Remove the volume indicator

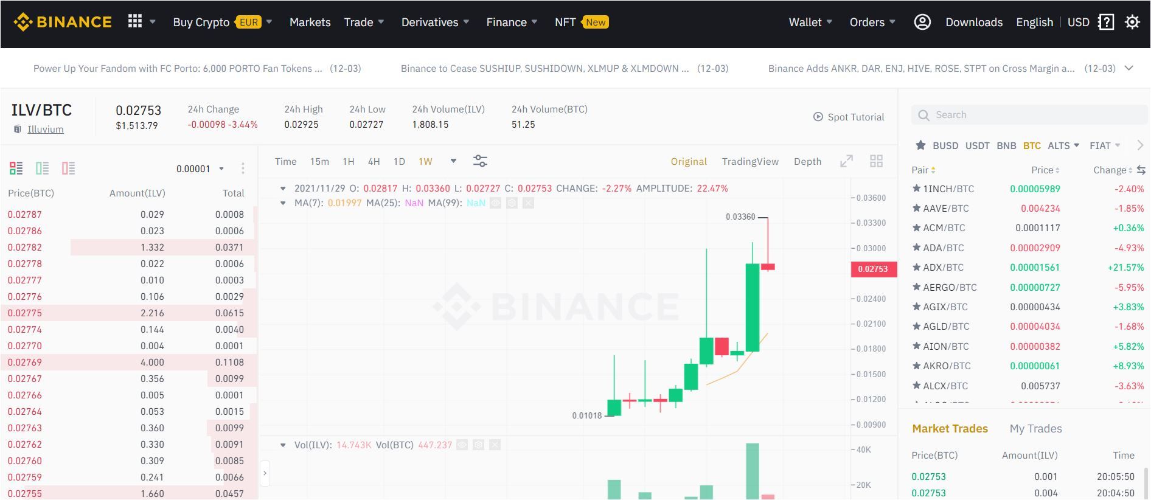(495, 445)
